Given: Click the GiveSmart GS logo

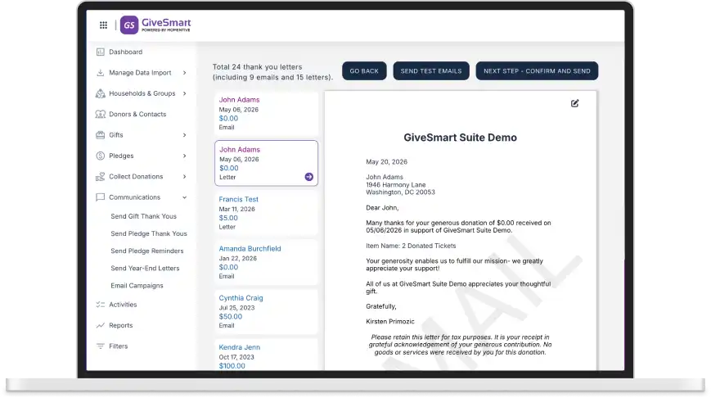Looking at the screenshot, I should click(129, 25).
